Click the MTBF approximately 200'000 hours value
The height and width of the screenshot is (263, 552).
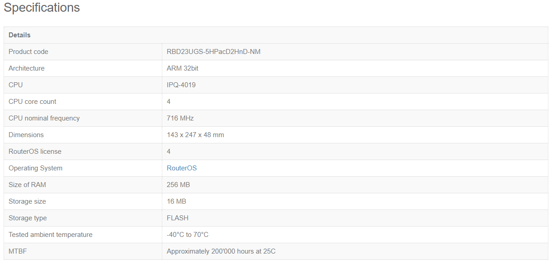coord(221,251)
